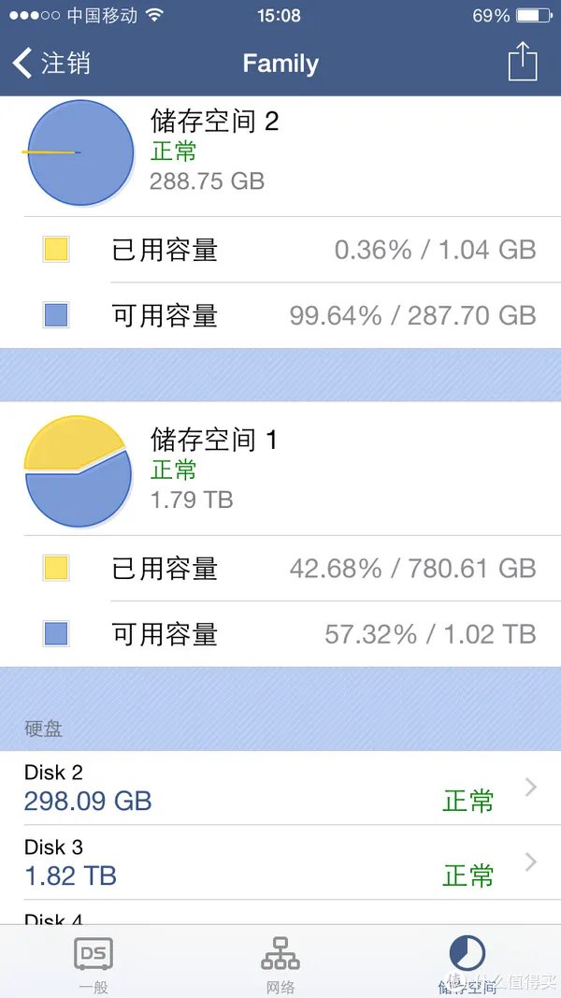Tap the 正常 status of 储存空间 1
Screen dimensions: 561x998
(x=174, y=470)
